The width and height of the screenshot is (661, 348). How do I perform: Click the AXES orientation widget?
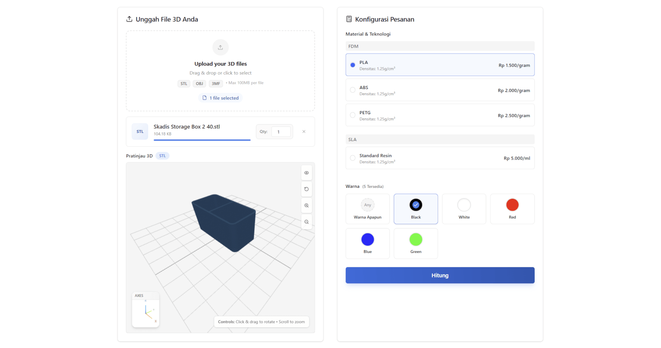click(x=145, y=310)
